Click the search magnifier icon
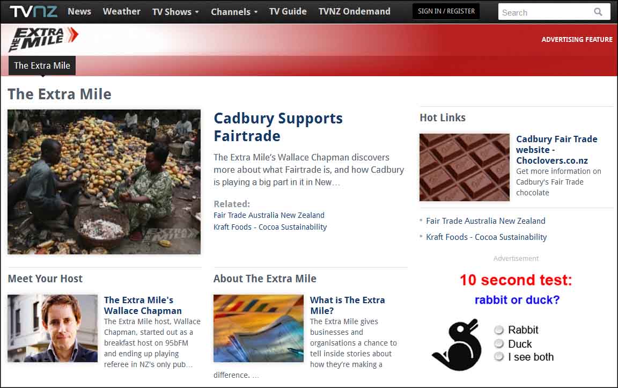 (598, 12)
